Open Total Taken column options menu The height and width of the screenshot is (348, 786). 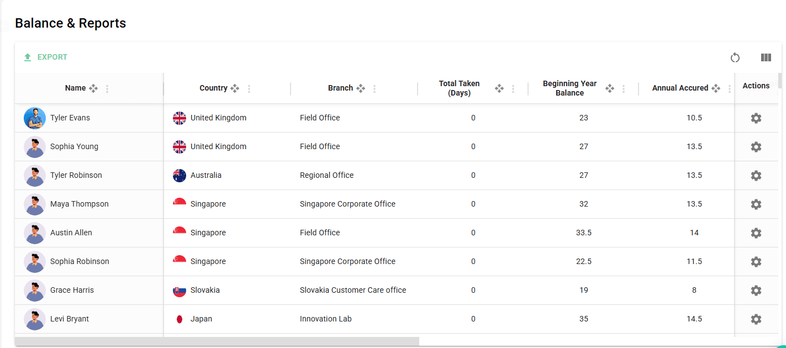tap(513, 89)
